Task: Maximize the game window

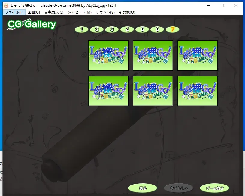Action: [x=222, y=5]
